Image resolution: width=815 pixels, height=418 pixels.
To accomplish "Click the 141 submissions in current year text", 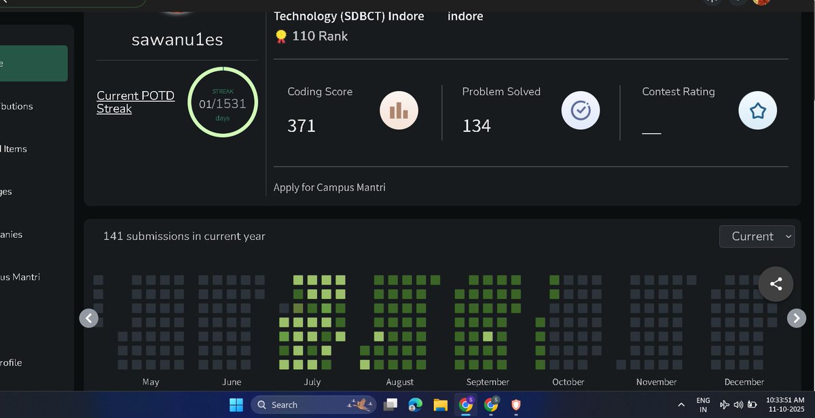I will pyautogui.click(x=184, y=237).
